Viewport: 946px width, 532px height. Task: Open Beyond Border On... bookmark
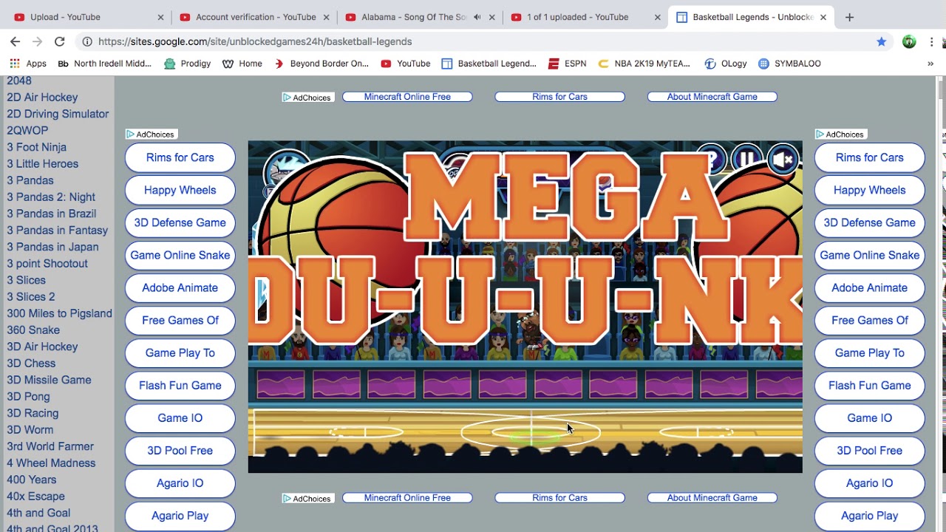point(321,64)
